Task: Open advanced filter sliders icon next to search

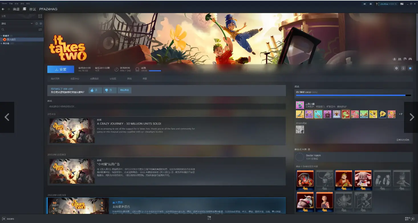Action: pos(40,29)
